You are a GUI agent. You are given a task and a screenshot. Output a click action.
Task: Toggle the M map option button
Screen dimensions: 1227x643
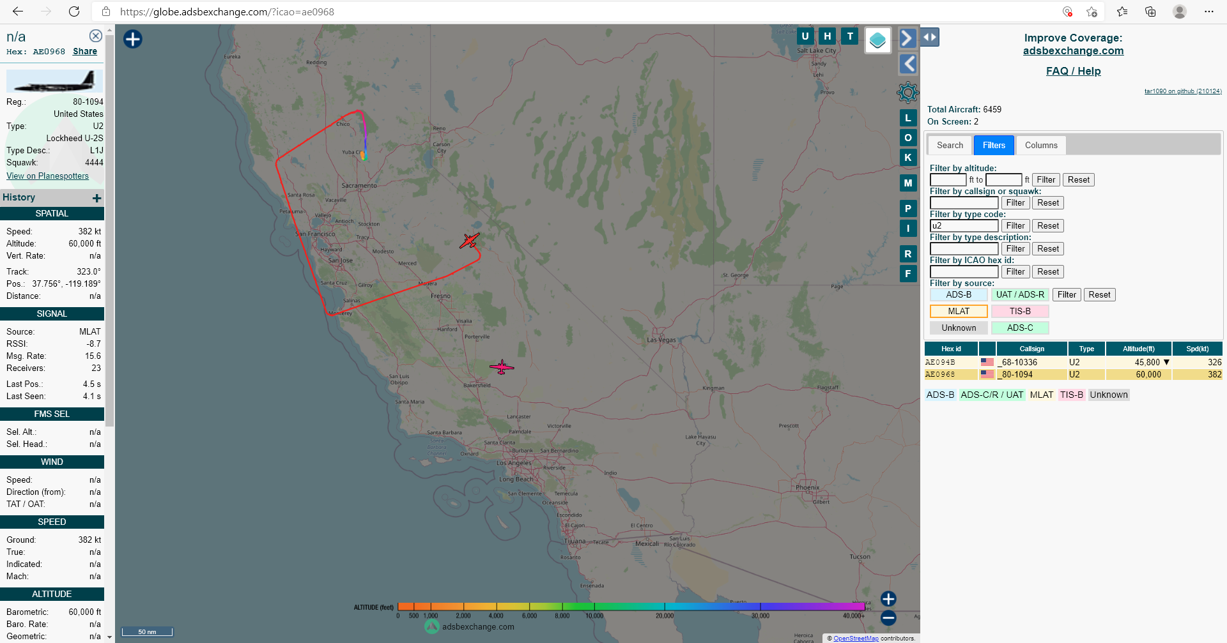pos(907,183)
